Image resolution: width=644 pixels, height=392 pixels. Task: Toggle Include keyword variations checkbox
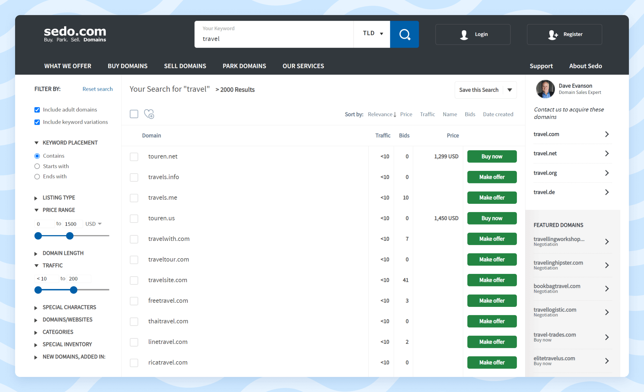(37, 121)
